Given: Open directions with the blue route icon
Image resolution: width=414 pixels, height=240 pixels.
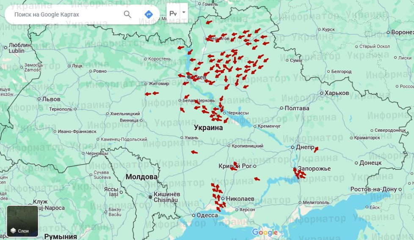Looking at the screenshot, I should (x=149, y=14).
